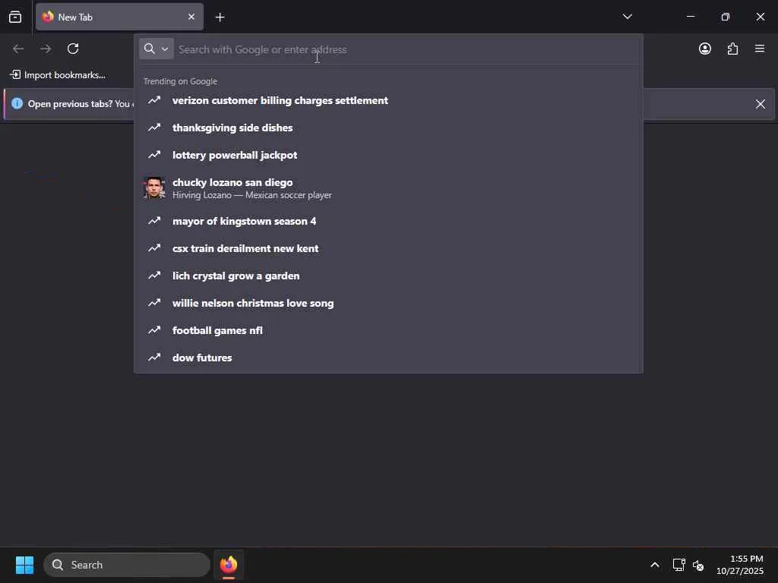The image size is (778, 583).
Task: Select mayor of kingstown season 4 suggestion
Action: (388, 221)
